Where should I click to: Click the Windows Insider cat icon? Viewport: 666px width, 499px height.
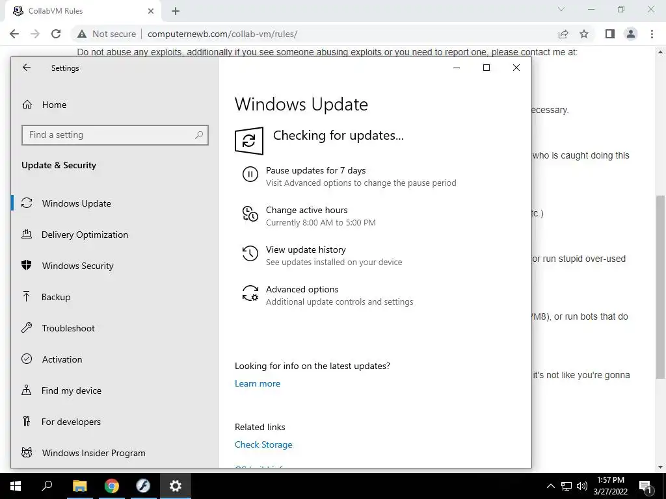pos(26,452)
